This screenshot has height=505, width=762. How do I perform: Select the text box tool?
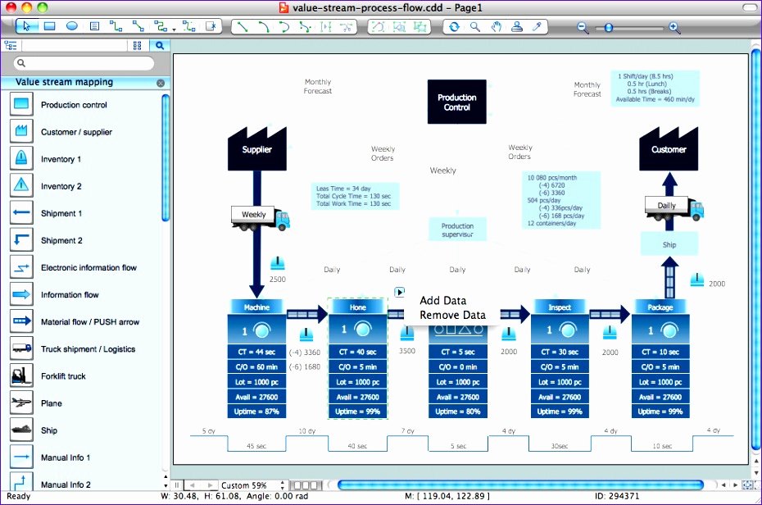(95, 26)
